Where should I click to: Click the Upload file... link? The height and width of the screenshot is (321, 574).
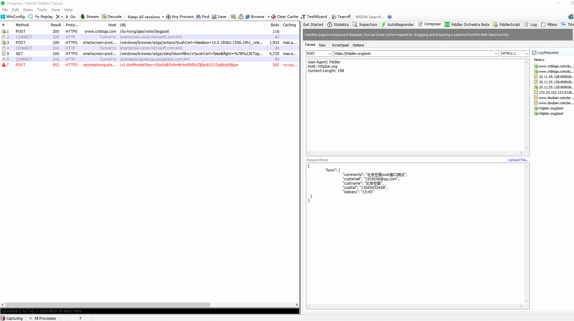click(x=518, y=160)
